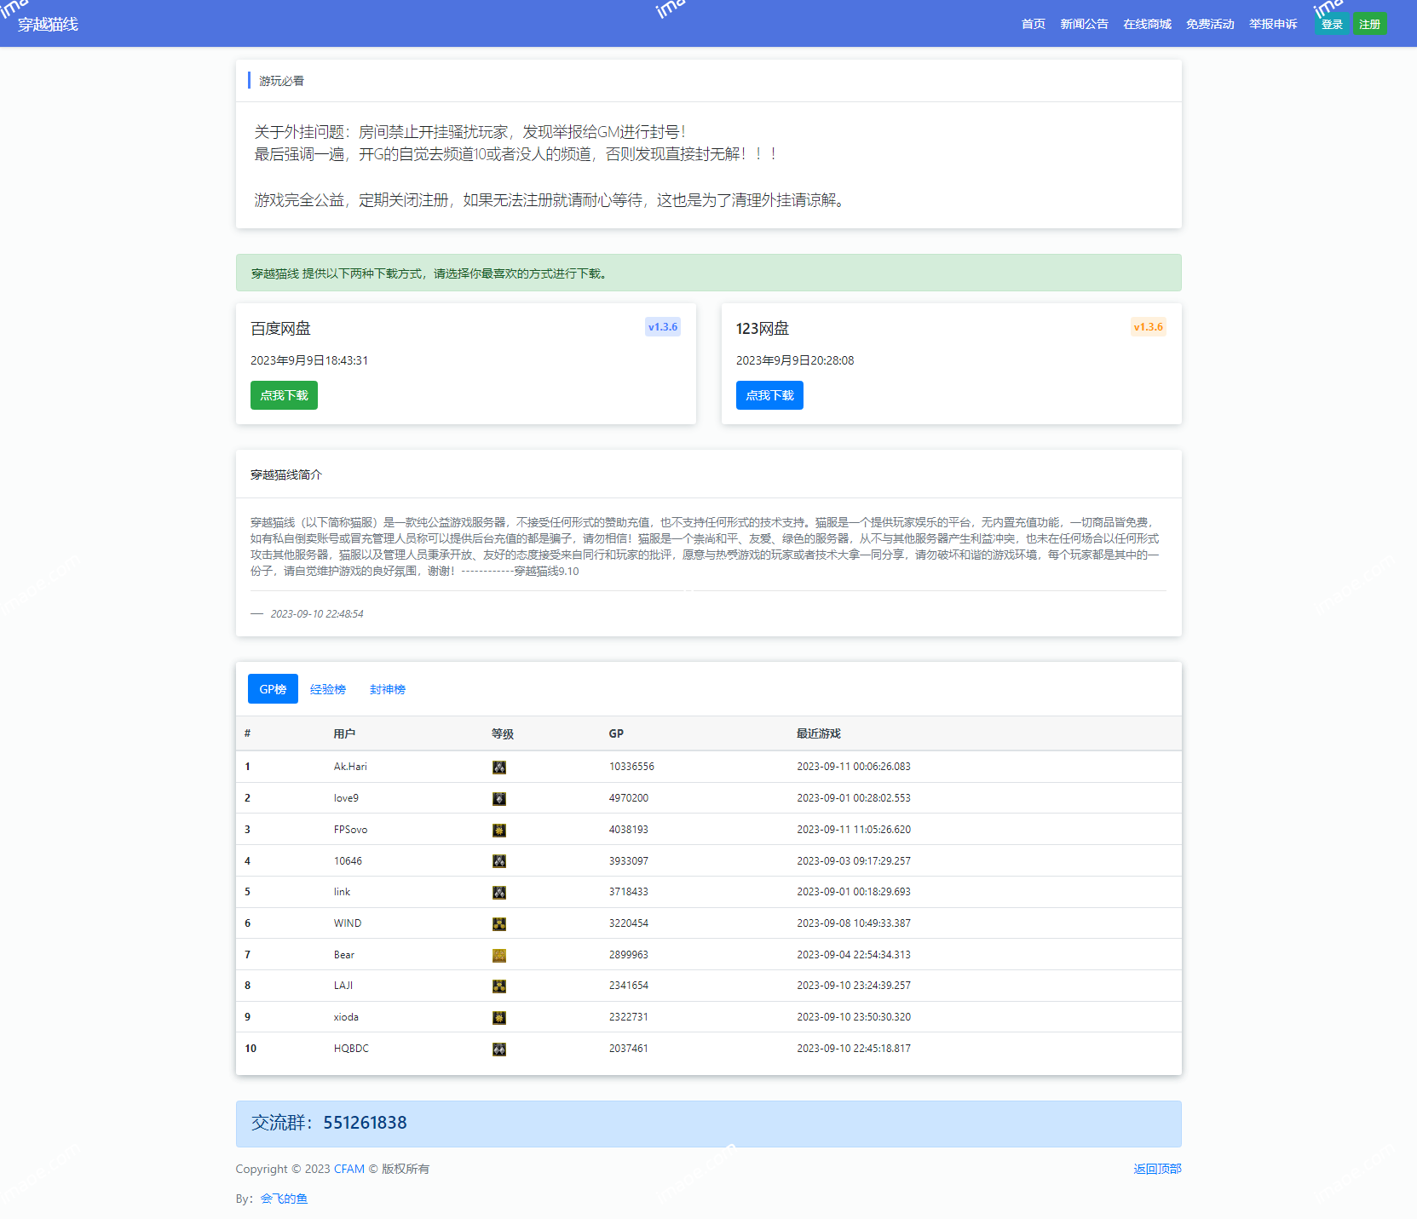
Task: Switch to the 经验榜 leaderboard tab
Action: click(x=328, y=689)
